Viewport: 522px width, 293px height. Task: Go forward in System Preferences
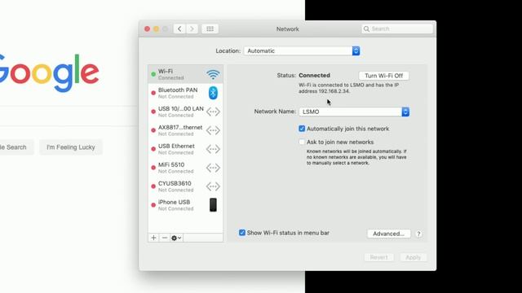pos(192,29)
